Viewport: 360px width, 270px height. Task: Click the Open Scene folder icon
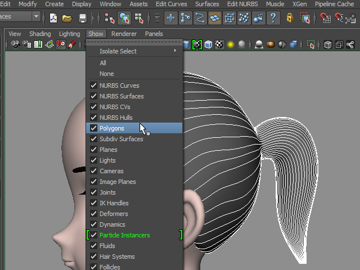[67, 18]
